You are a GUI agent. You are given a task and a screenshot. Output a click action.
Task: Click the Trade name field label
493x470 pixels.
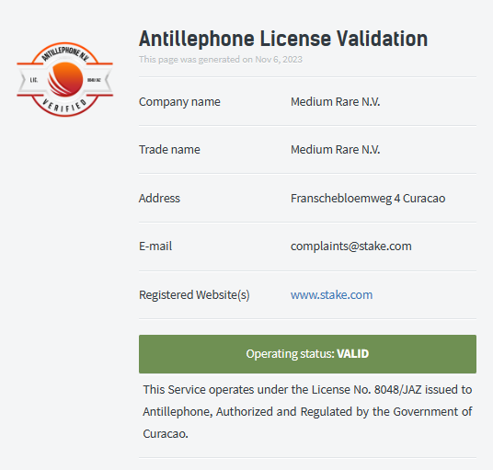(x=169, y=150)
